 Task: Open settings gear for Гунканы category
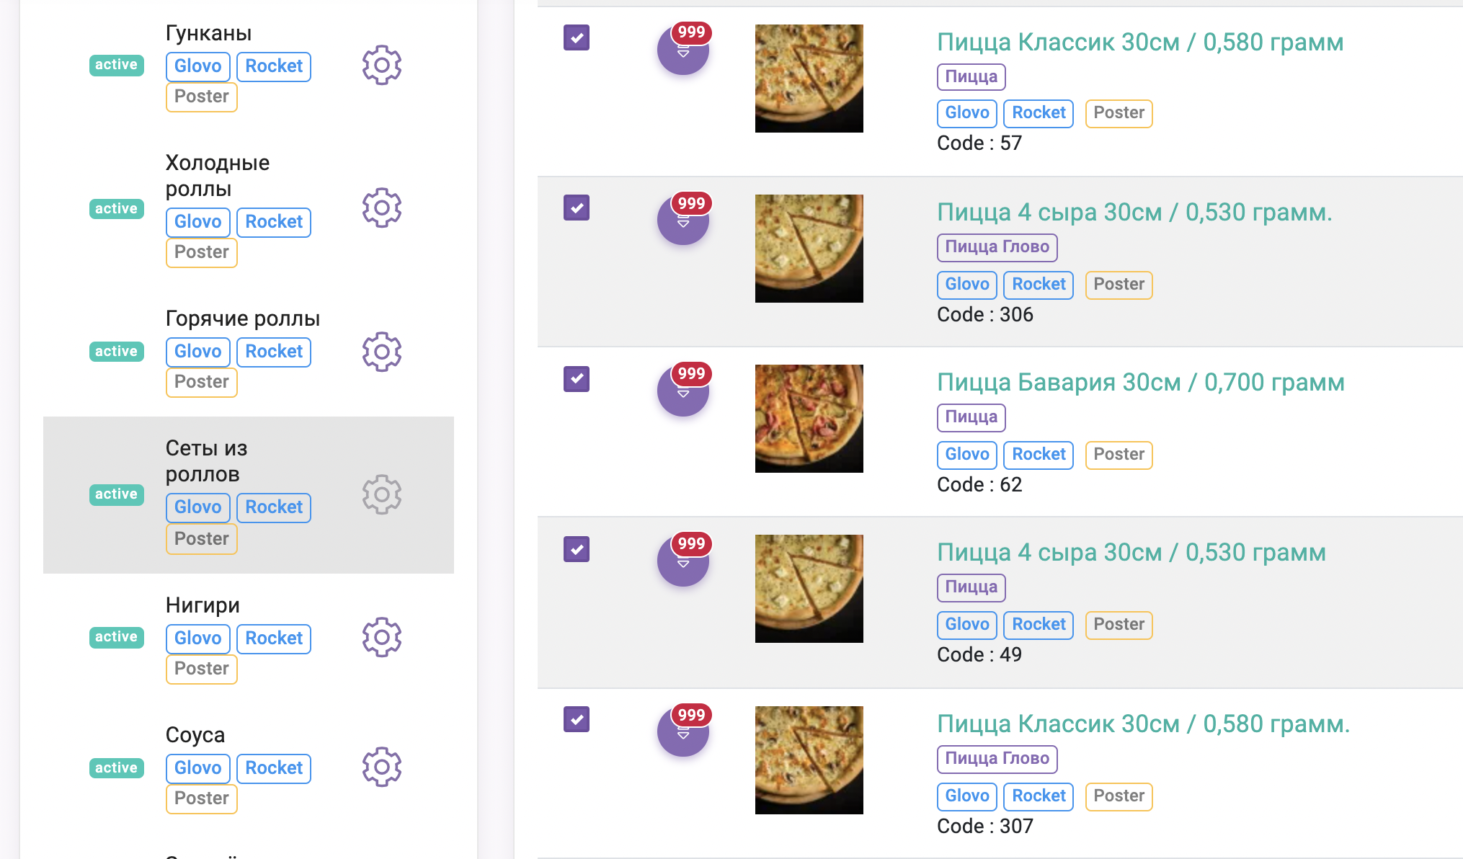coord(381,66)
